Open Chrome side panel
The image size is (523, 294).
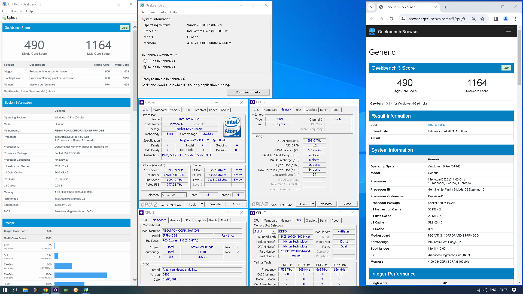(496, 19)
